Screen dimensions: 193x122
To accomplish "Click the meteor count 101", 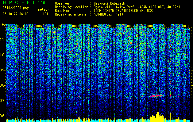I will (x=45, y=14).
